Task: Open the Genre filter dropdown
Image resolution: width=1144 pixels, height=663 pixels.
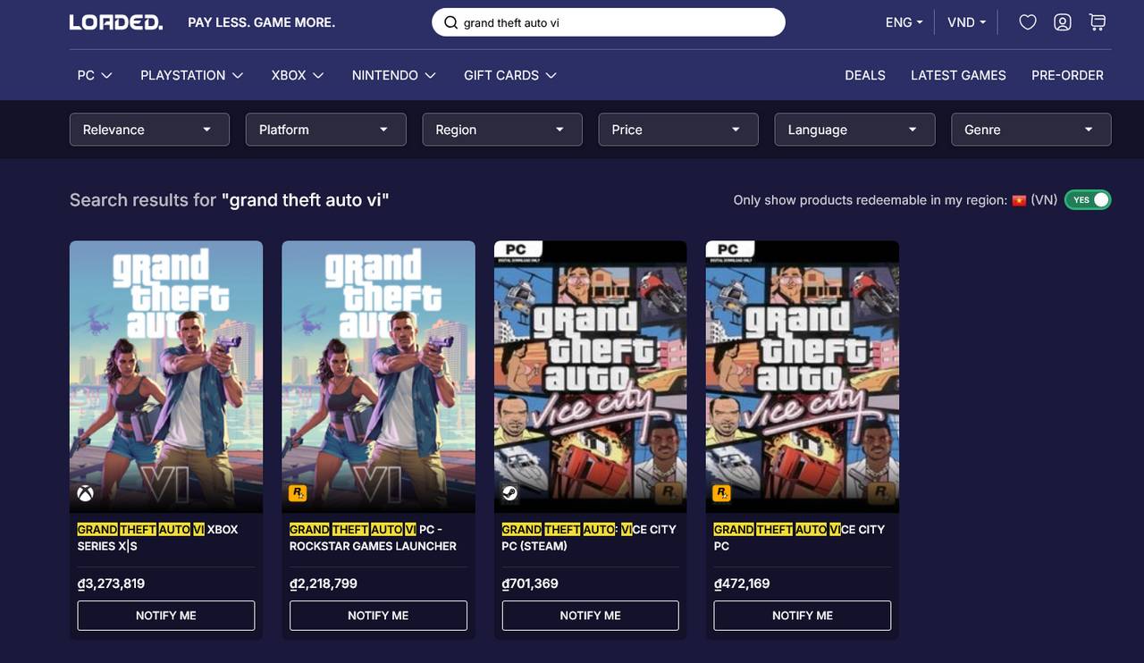Action: click(x=1031, y=130)
